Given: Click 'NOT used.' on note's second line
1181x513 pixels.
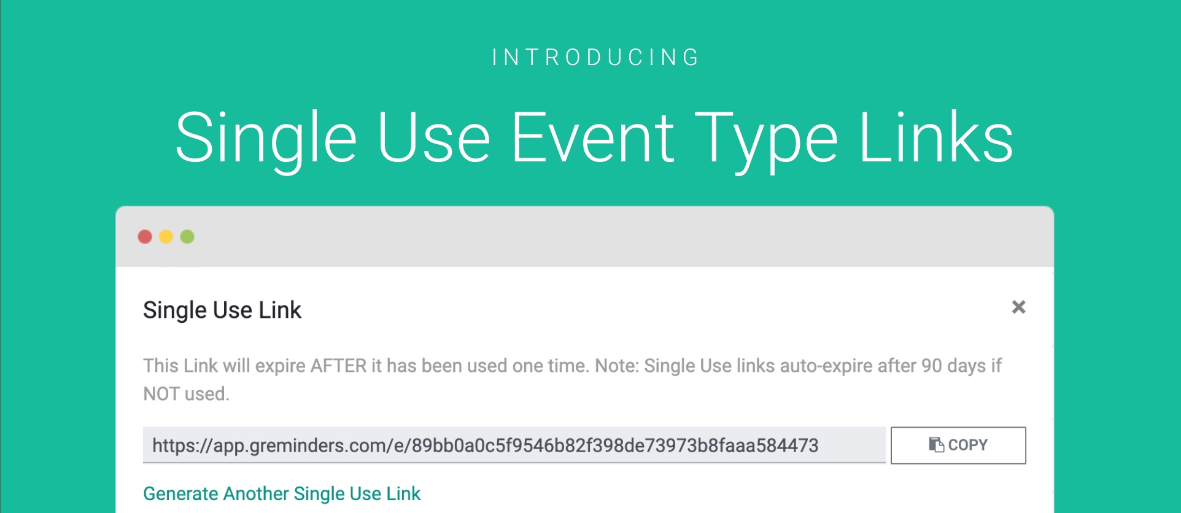Looking at the screenshot, I should (x=186, y=394).
